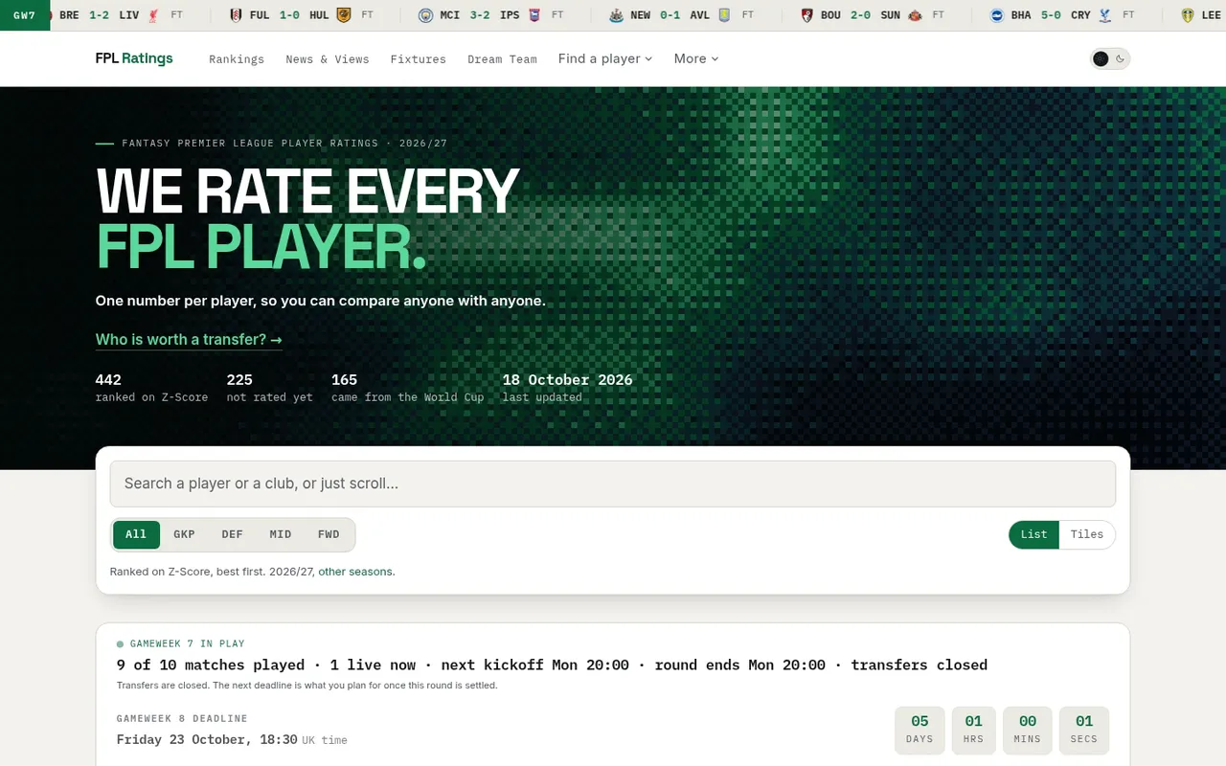Click the '18 October 2026' last updated date

568,380
